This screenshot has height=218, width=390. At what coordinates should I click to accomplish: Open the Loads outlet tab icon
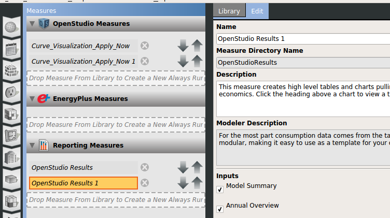click(x=11, y=92)
